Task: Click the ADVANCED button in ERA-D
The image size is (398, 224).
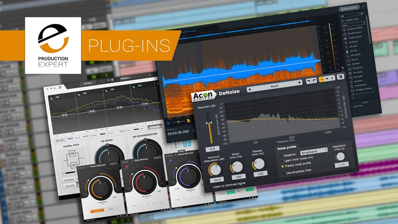Action: point(155,127)
